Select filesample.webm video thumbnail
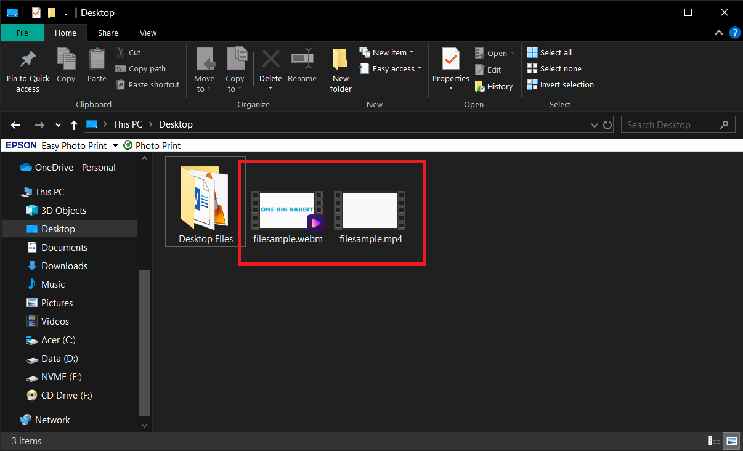743x451 pixels. (x=288, y=210)
